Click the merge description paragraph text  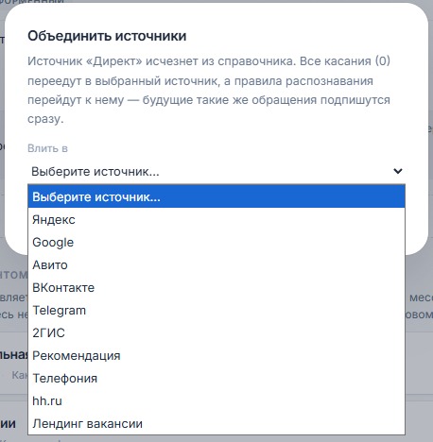pyautogui.click(x=209, y=90)
